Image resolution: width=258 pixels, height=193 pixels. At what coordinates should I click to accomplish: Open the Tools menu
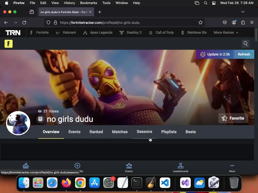pos(106,3)
